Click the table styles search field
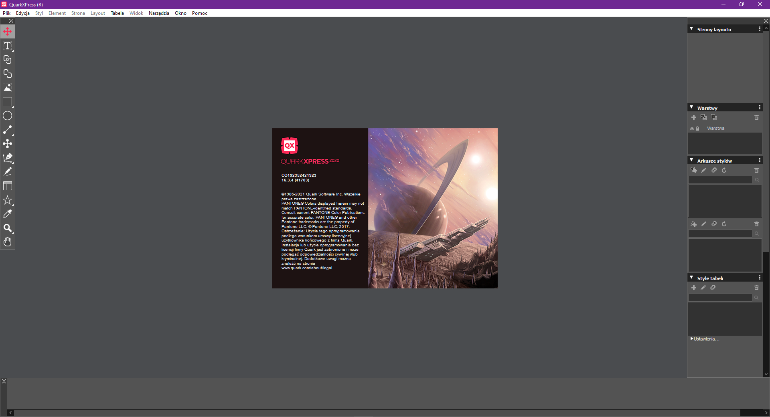770x417 pixels. [x=720, y=298]
